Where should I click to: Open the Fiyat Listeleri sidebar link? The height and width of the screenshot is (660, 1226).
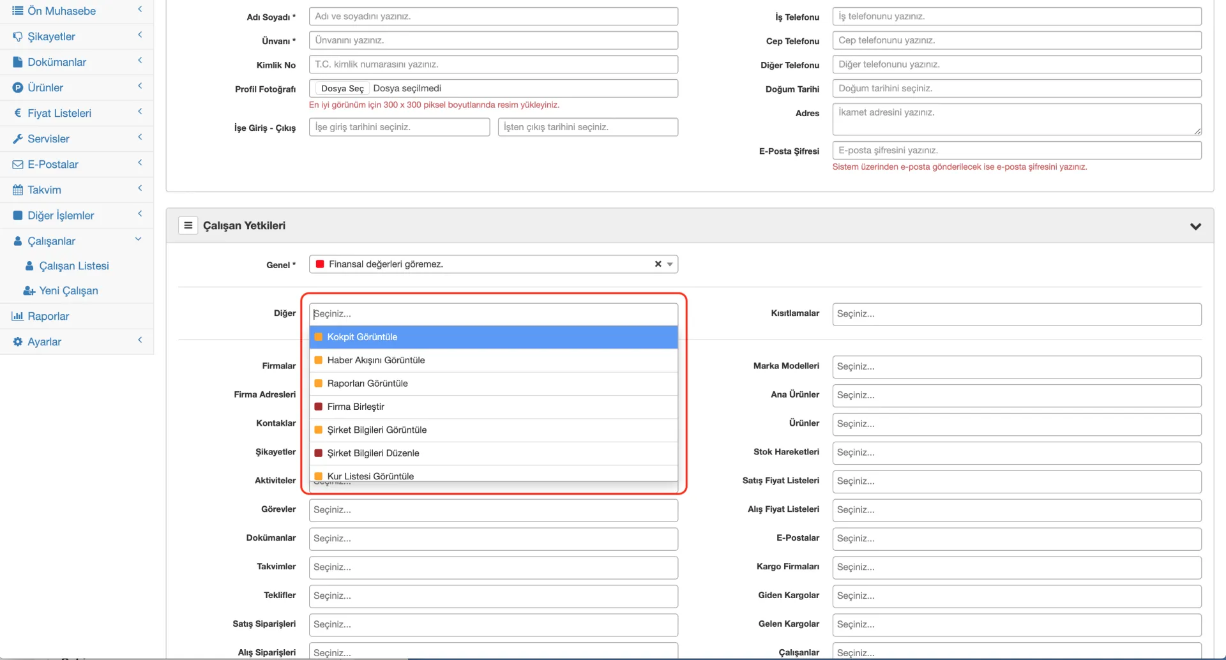click(x=59, y=113)
